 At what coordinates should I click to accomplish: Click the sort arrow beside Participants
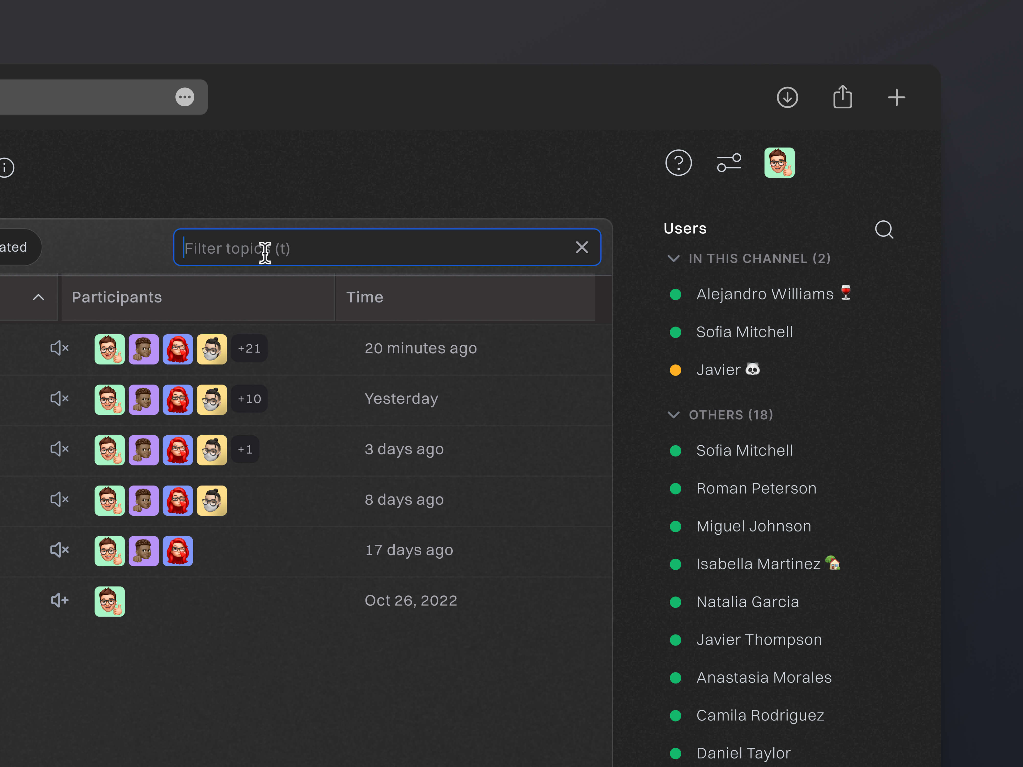tap(38, 297)
